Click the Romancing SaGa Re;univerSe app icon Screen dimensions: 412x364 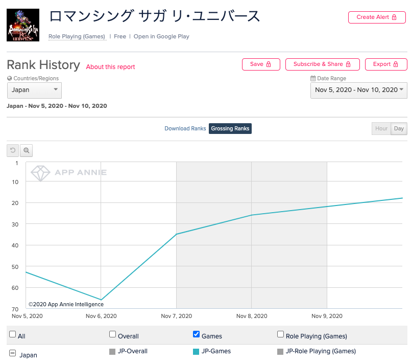click(23, 25)
